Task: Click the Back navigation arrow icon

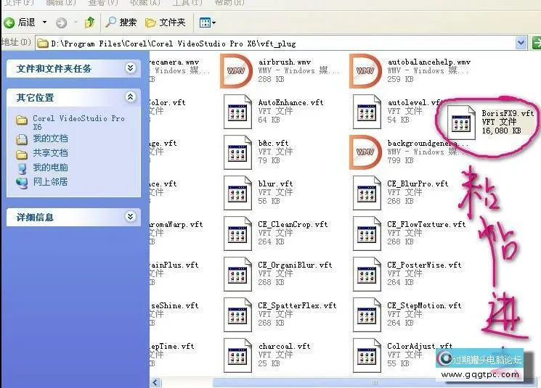Action: tap(9, 22)
